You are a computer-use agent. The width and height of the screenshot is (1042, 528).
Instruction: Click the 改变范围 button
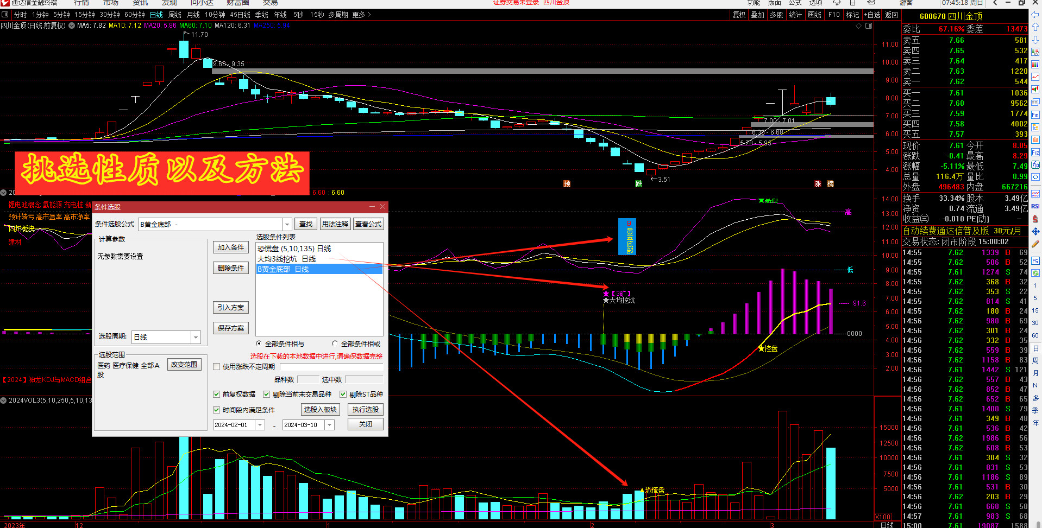[184, 365]
